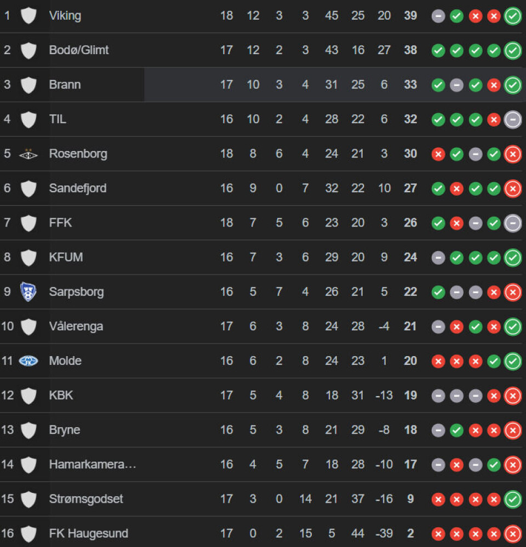
Task: Open the Viking team link
Action: 65,16
